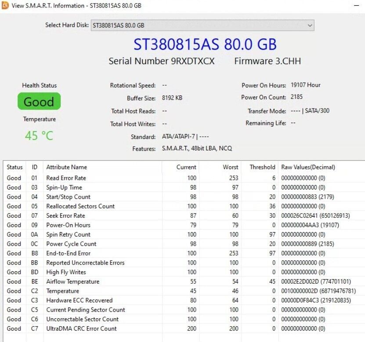The height and width of the screenshot is (342, 365).
Task: Click the S.M.A.R.T., 48bit LBA, NCQ features text
Action: [197, 149]
